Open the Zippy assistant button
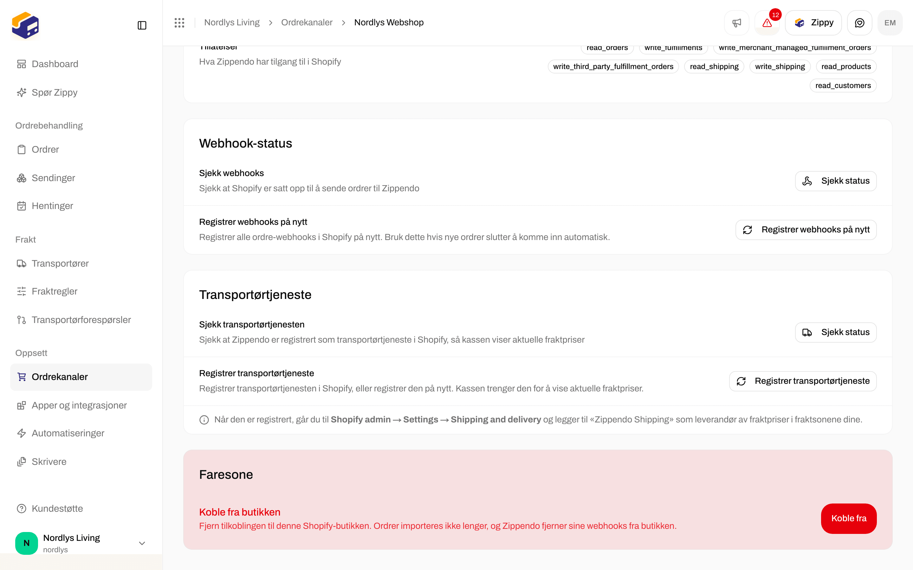This screenshot has width=913, height=570. (813, 22)
